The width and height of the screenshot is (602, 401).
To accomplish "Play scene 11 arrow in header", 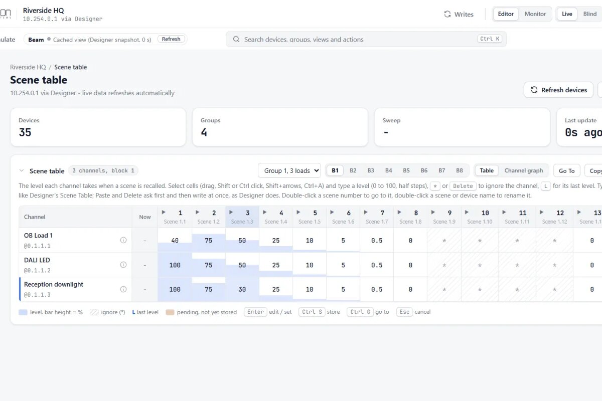I will [x=505, y=213].
